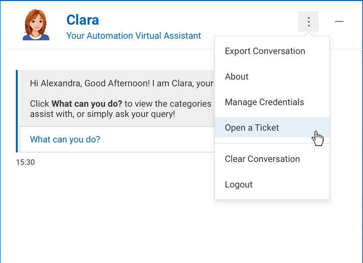The height and width of the screenshot is (263, 363).
Task: Choose Manage Credentials in the menu
Action: click(264, 102)
